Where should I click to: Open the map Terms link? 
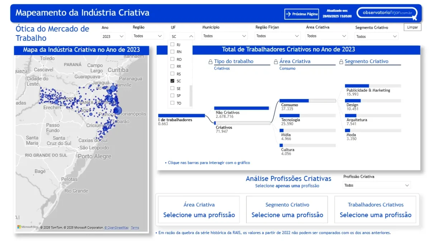coord(135,228)
